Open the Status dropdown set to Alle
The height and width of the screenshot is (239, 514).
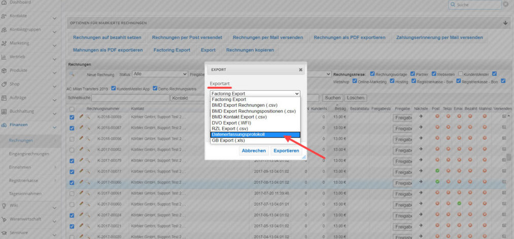tap(160, 74)
